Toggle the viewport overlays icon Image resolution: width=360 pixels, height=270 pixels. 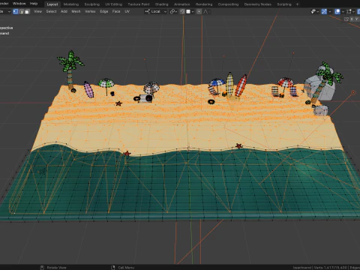(x=337, y=11)
